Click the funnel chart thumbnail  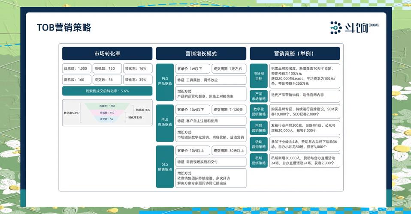[x=107, y=113]
